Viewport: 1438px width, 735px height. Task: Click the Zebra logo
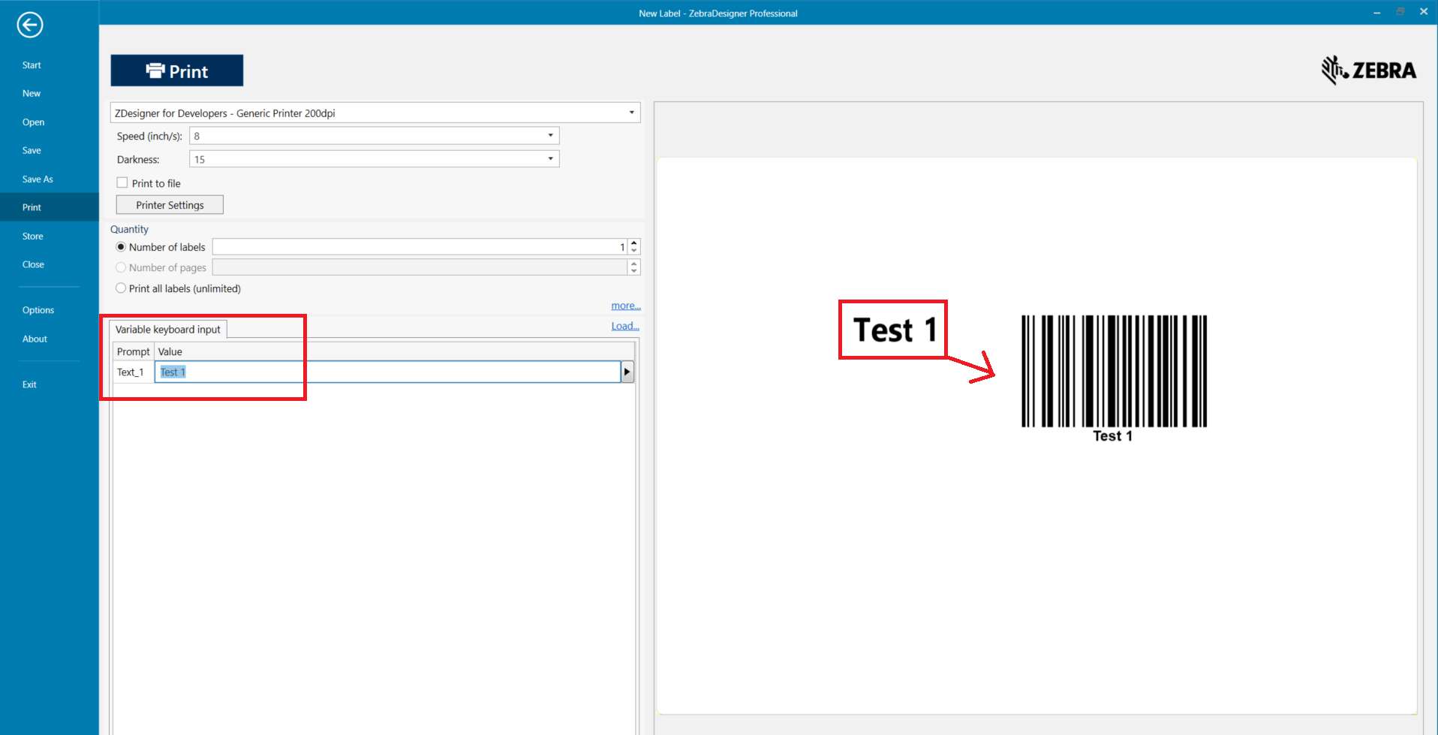coord(1369,70)
